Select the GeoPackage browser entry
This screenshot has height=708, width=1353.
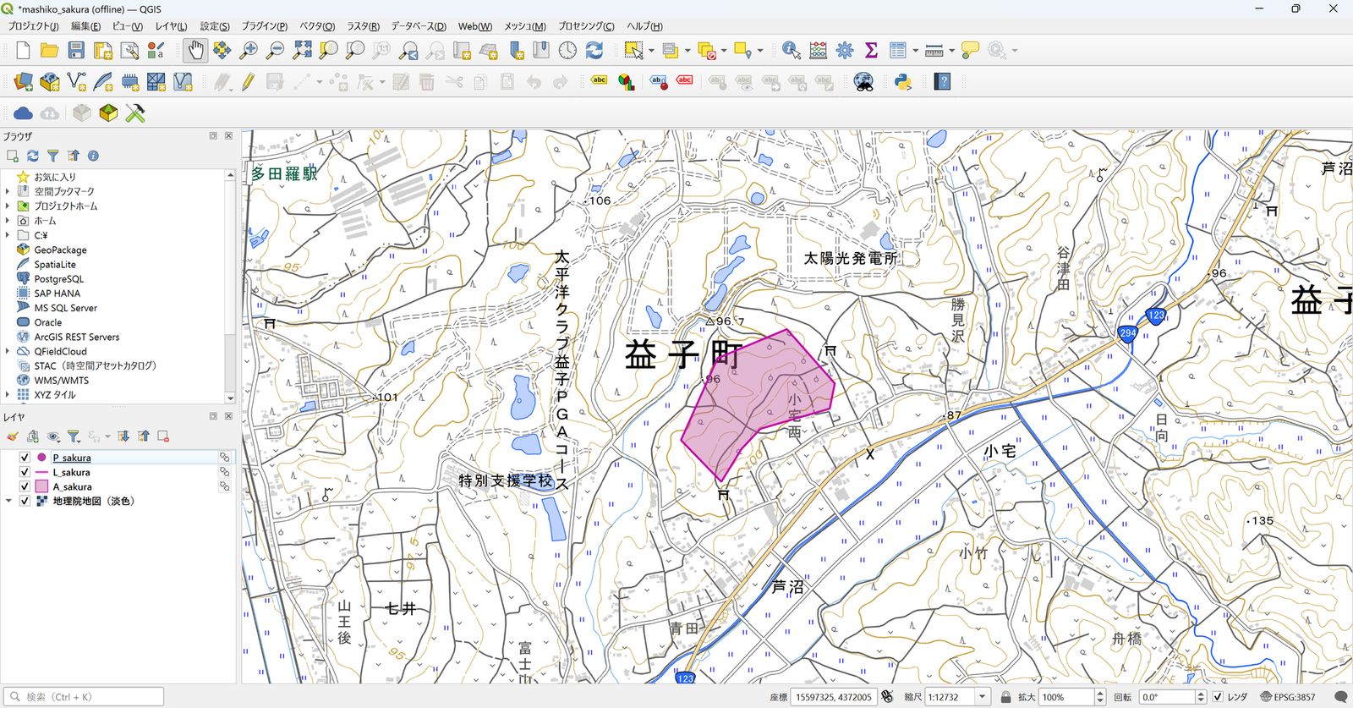(x=60, y=250)
